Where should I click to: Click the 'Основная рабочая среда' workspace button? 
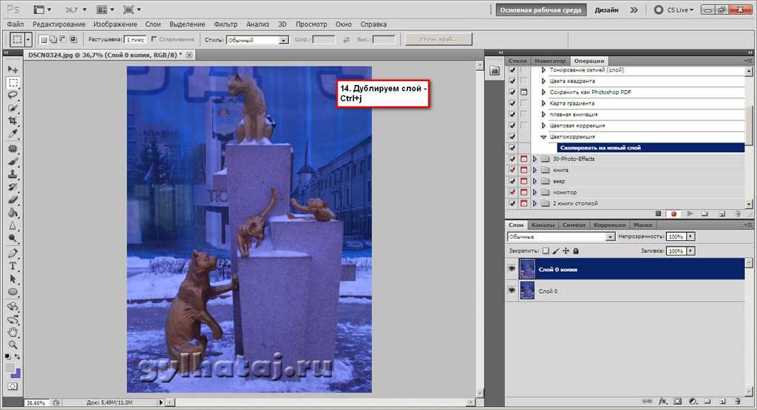click(542, 10)
